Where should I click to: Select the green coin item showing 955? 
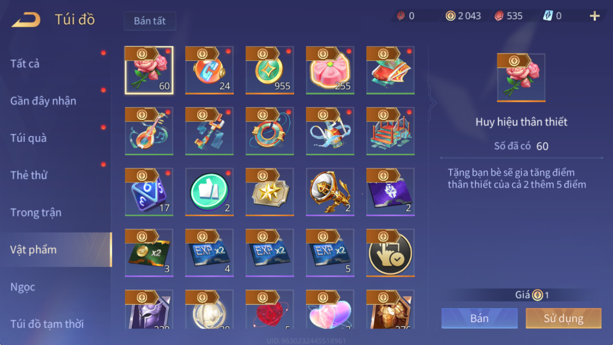click(270, 70)
